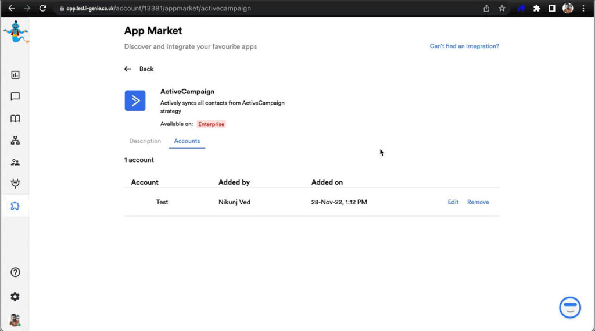Viewport: 595px width, 331px height.
Task: Open the settings gear in sidebar
Action: tap(15, 297)
